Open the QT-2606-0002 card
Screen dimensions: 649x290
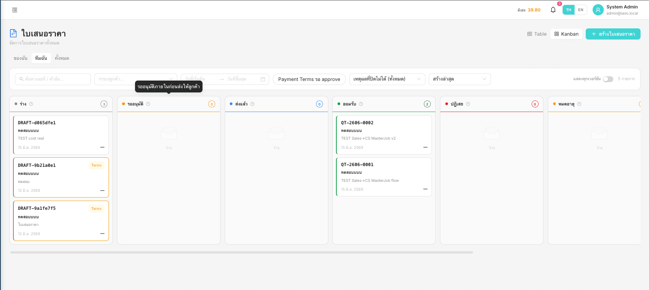point(384,135)
